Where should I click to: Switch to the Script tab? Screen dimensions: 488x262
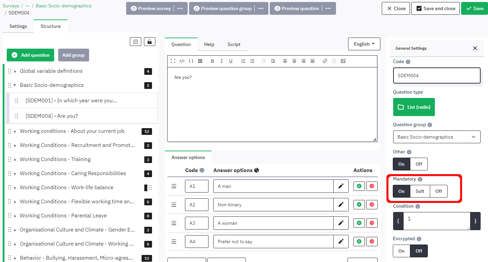[x=234, y=44]
